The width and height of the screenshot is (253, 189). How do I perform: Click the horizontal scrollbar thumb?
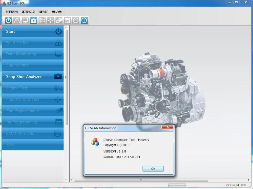point(141,180)
